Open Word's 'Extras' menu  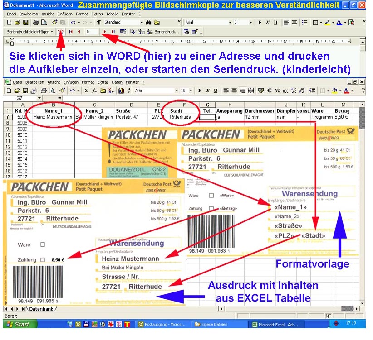(97, 14)
